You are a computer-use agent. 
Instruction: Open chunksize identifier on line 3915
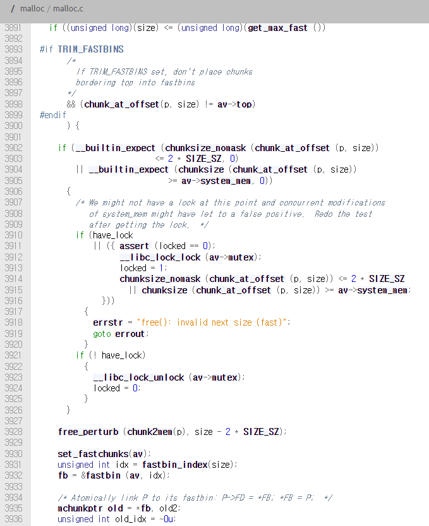(x=164, y=290)
